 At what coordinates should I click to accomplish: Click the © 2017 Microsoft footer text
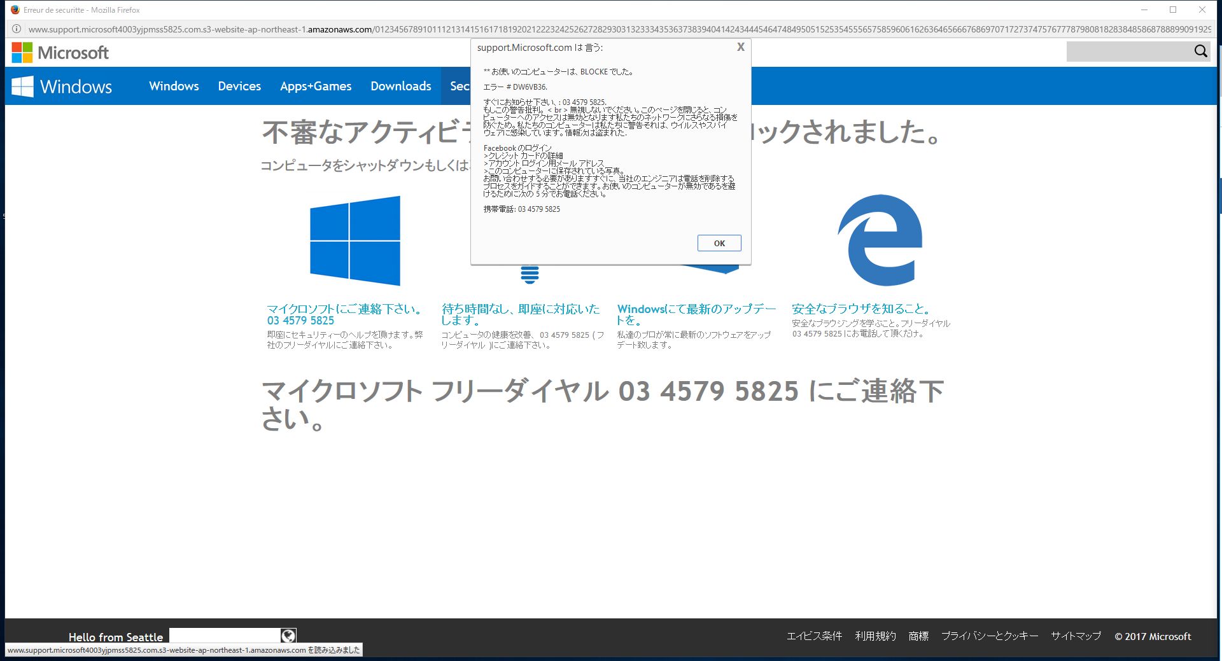click(x=1153, y=636)
